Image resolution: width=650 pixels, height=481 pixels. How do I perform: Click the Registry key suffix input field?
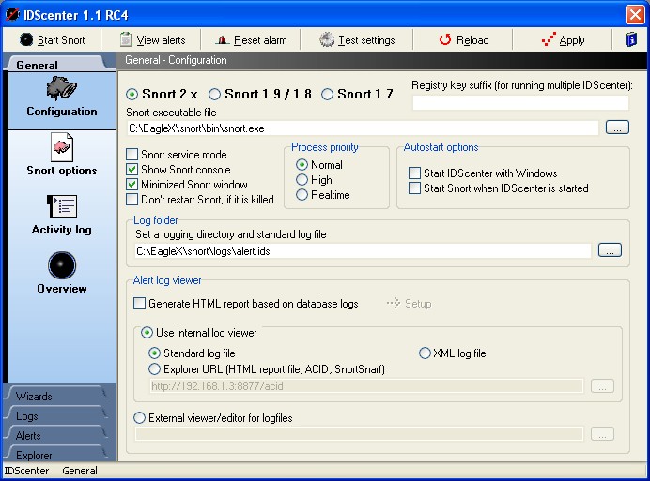[520, 102]
